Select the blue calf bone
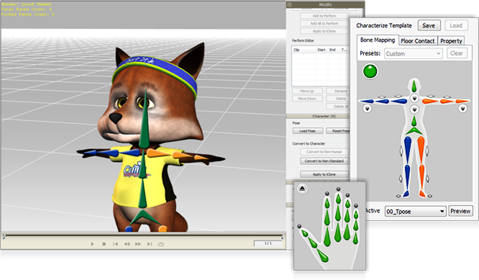479x280 pixels. (408, 177)
